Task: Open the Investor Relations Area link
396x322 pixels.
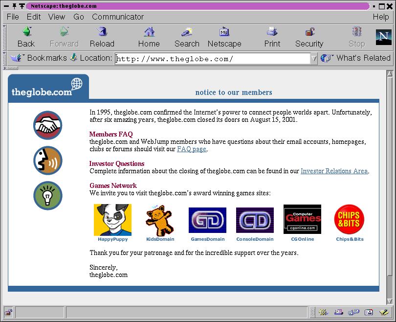Action: [x=334, y=171]
